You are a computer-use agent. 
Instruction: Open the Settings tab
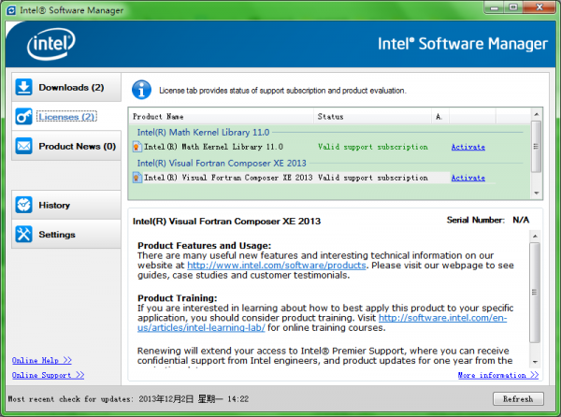66,235
